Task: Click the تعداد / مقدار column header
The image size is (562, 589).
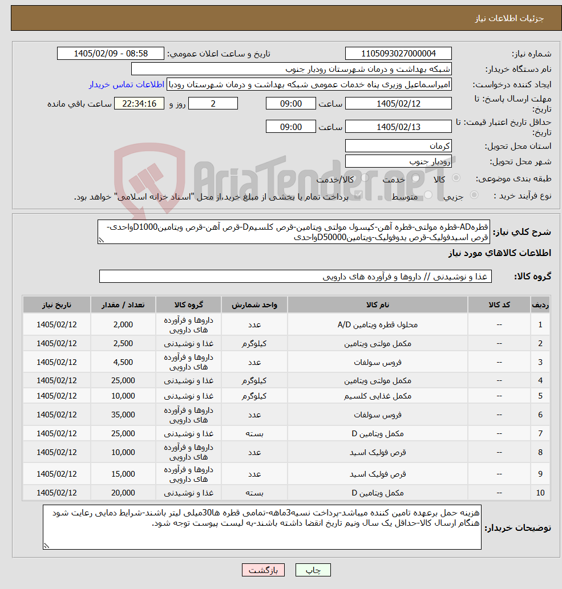Action: [x=123, y=304]
